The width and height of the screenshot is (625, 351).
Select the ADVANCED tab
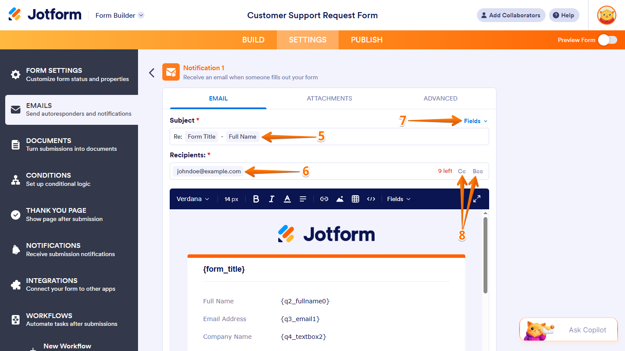(x=441, y=98)
